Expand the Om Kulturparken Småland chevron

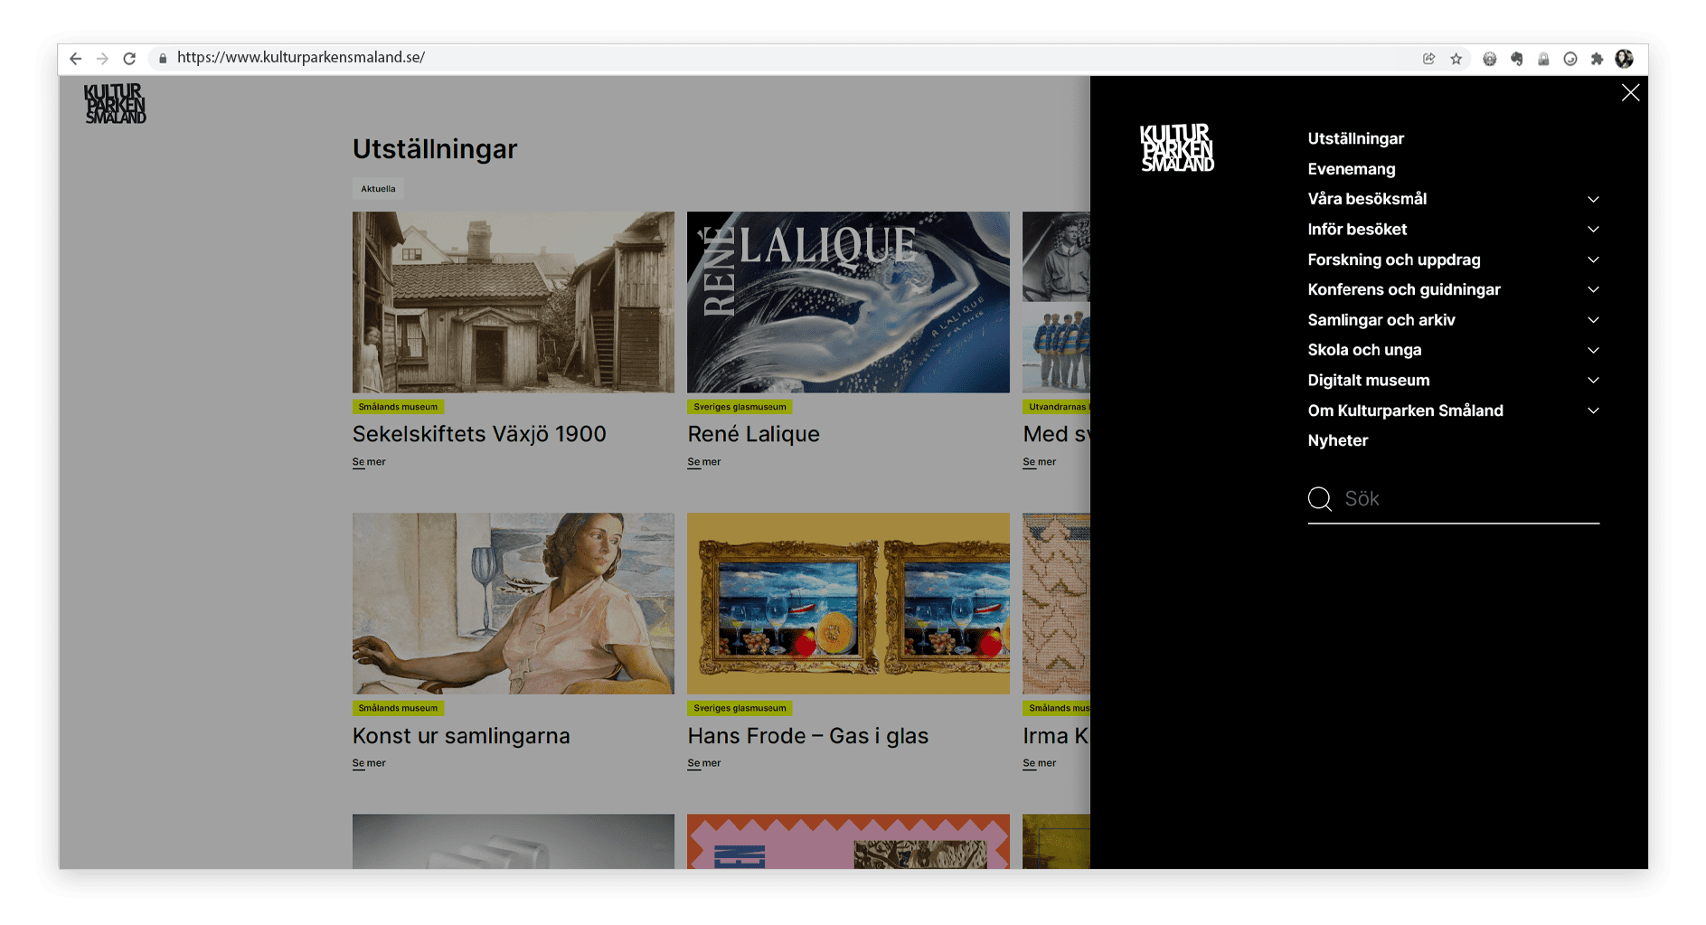point(1593,411)
